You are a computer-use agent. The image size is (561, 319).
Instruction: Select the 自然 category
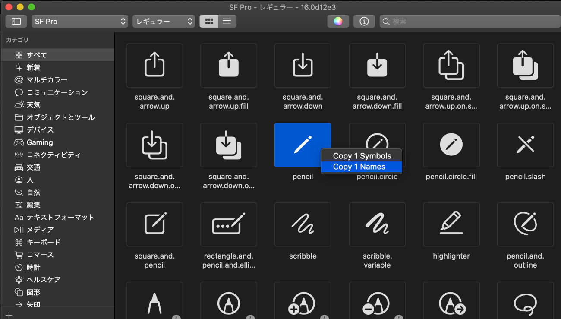(57, 193)
